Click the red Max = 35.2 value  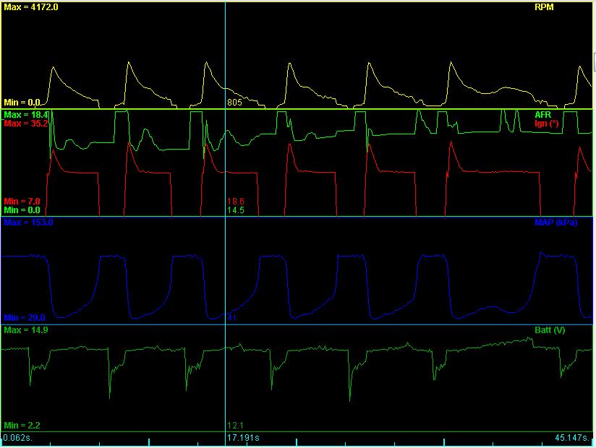pyautogui.click(x=26, y=124)
